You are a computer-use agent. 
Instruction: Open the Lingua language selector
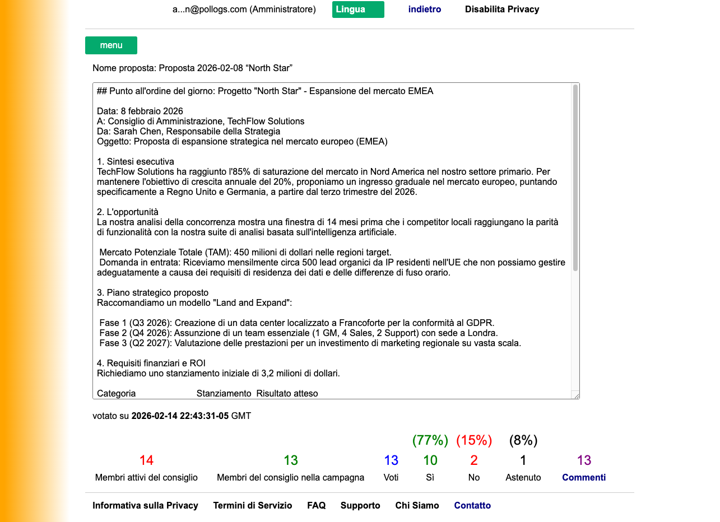(x=358, y=10)
